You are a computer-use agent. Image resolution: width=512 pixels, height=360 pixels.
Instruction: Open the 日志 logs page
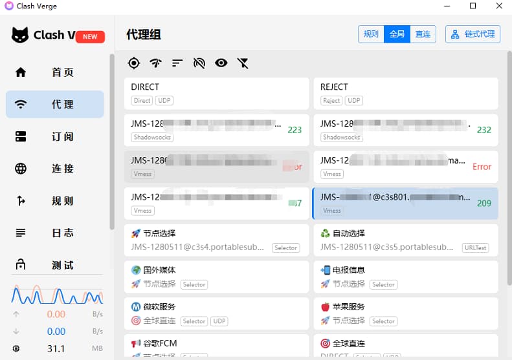55,233
